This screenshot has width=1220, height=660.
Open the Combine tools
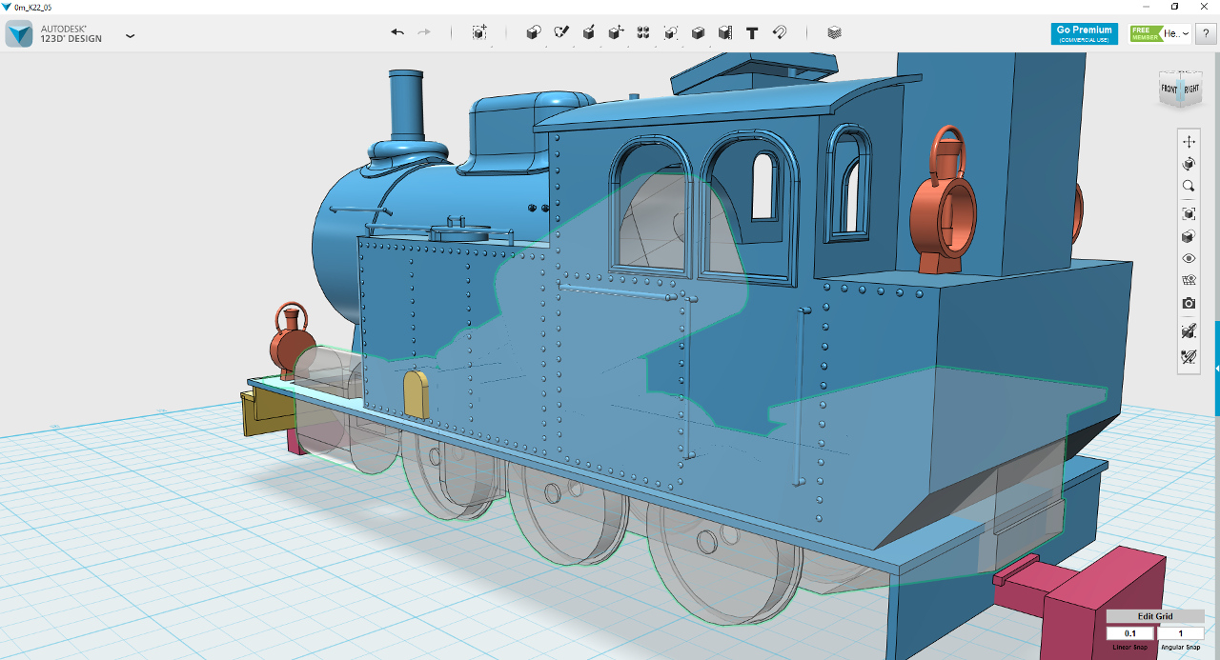point(698,32)
